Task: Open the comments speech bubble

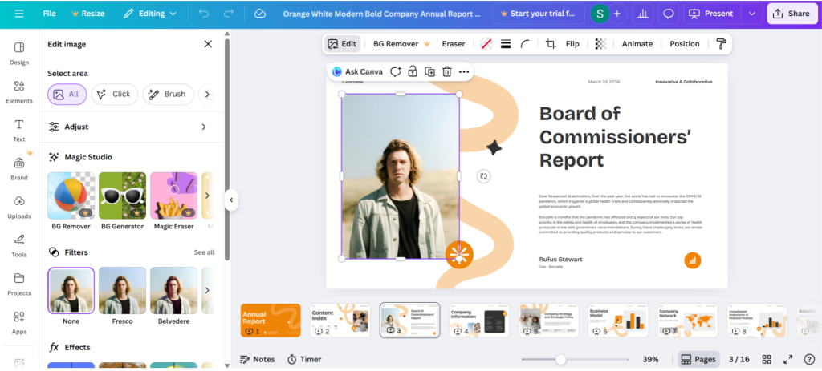Action: [669, 14]
